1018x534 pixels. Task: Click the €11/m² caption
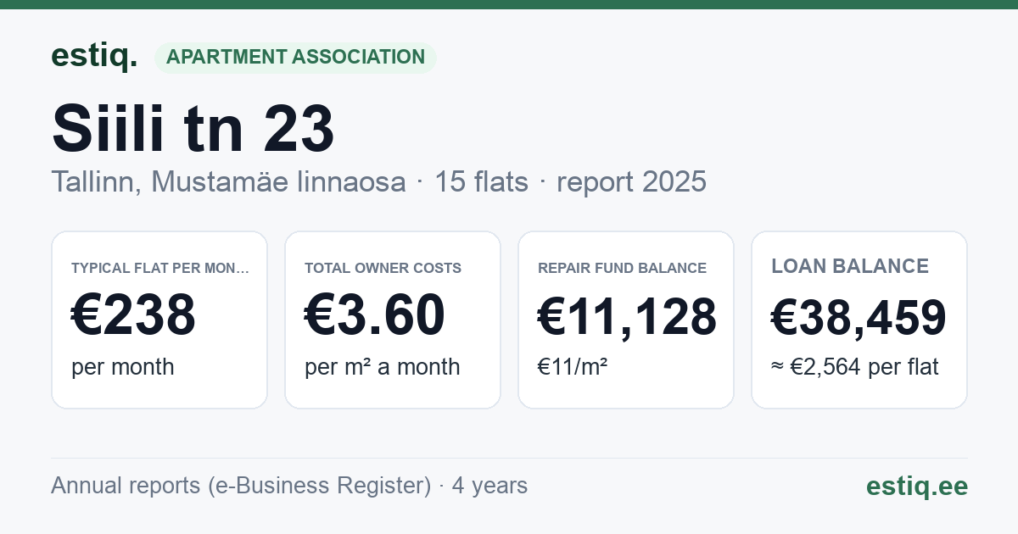[x=573, y=367]
